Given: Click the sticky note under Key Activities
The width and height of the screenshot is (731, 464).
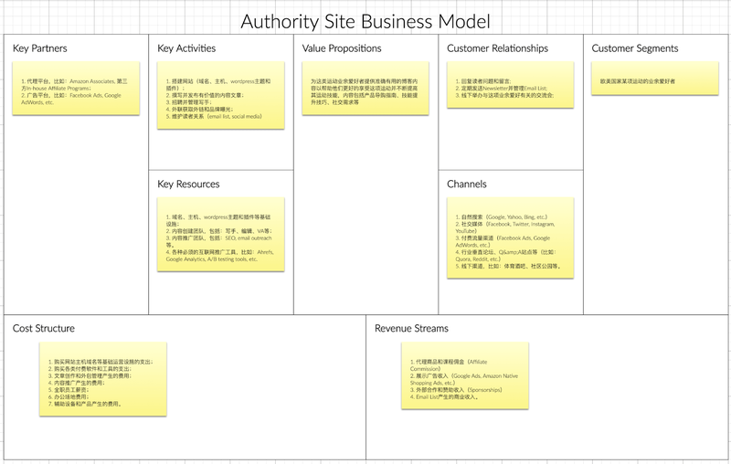Looking at the screenshot, I should pos(221,95).
